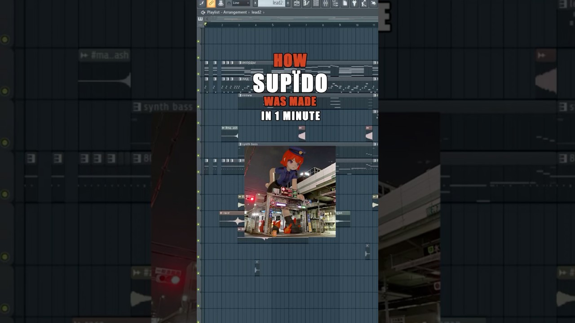Add new pattern with plus button

(288, 3)
